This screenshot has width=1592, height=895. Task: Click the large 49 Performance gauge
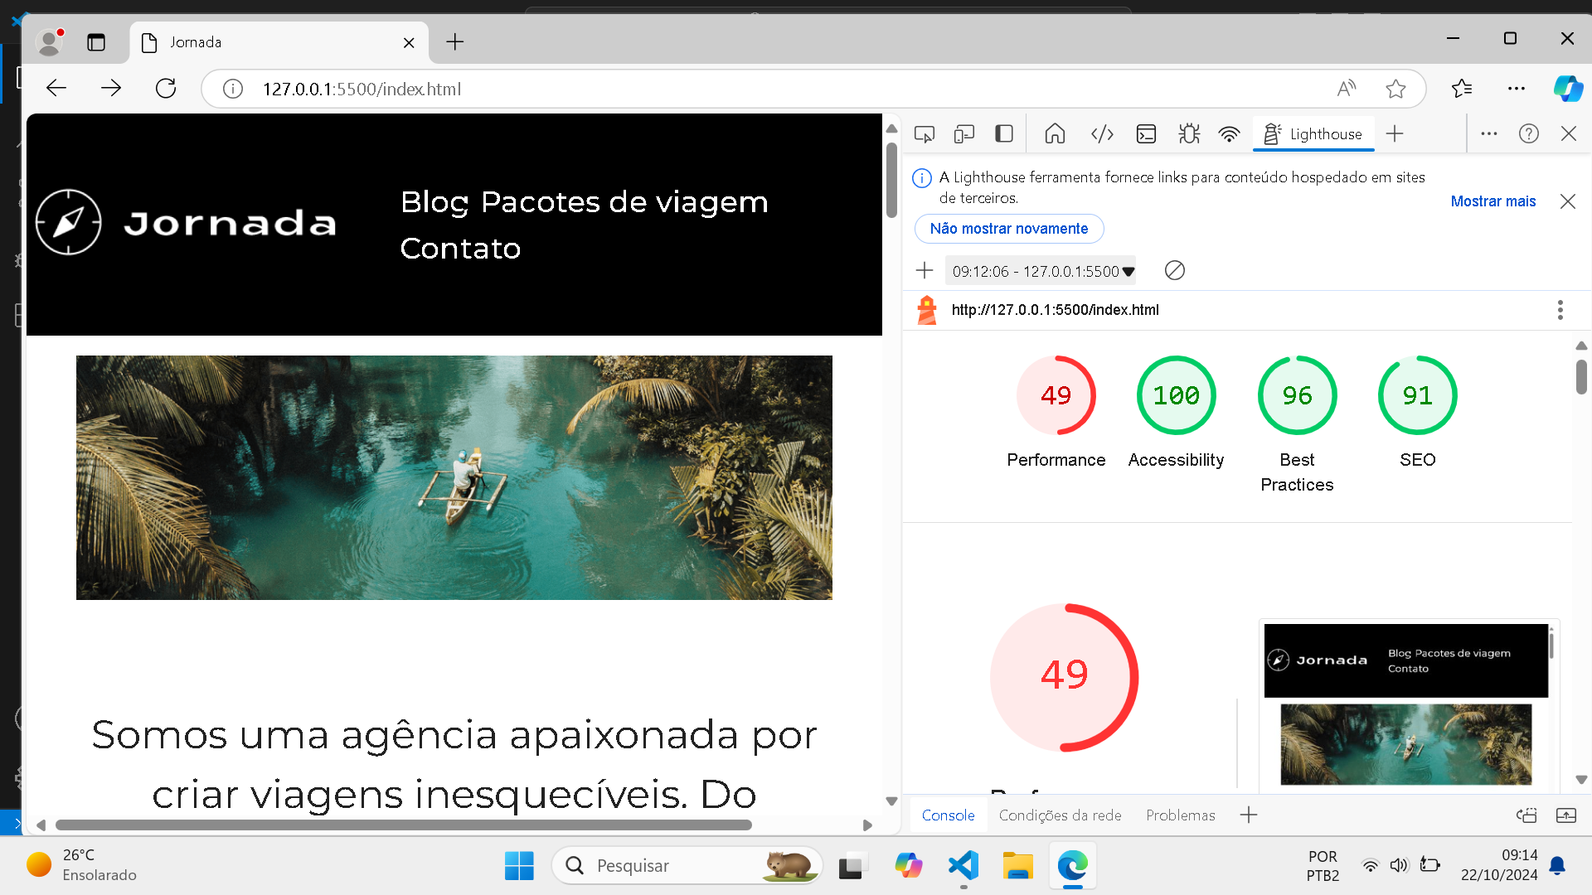[1065, 678]
